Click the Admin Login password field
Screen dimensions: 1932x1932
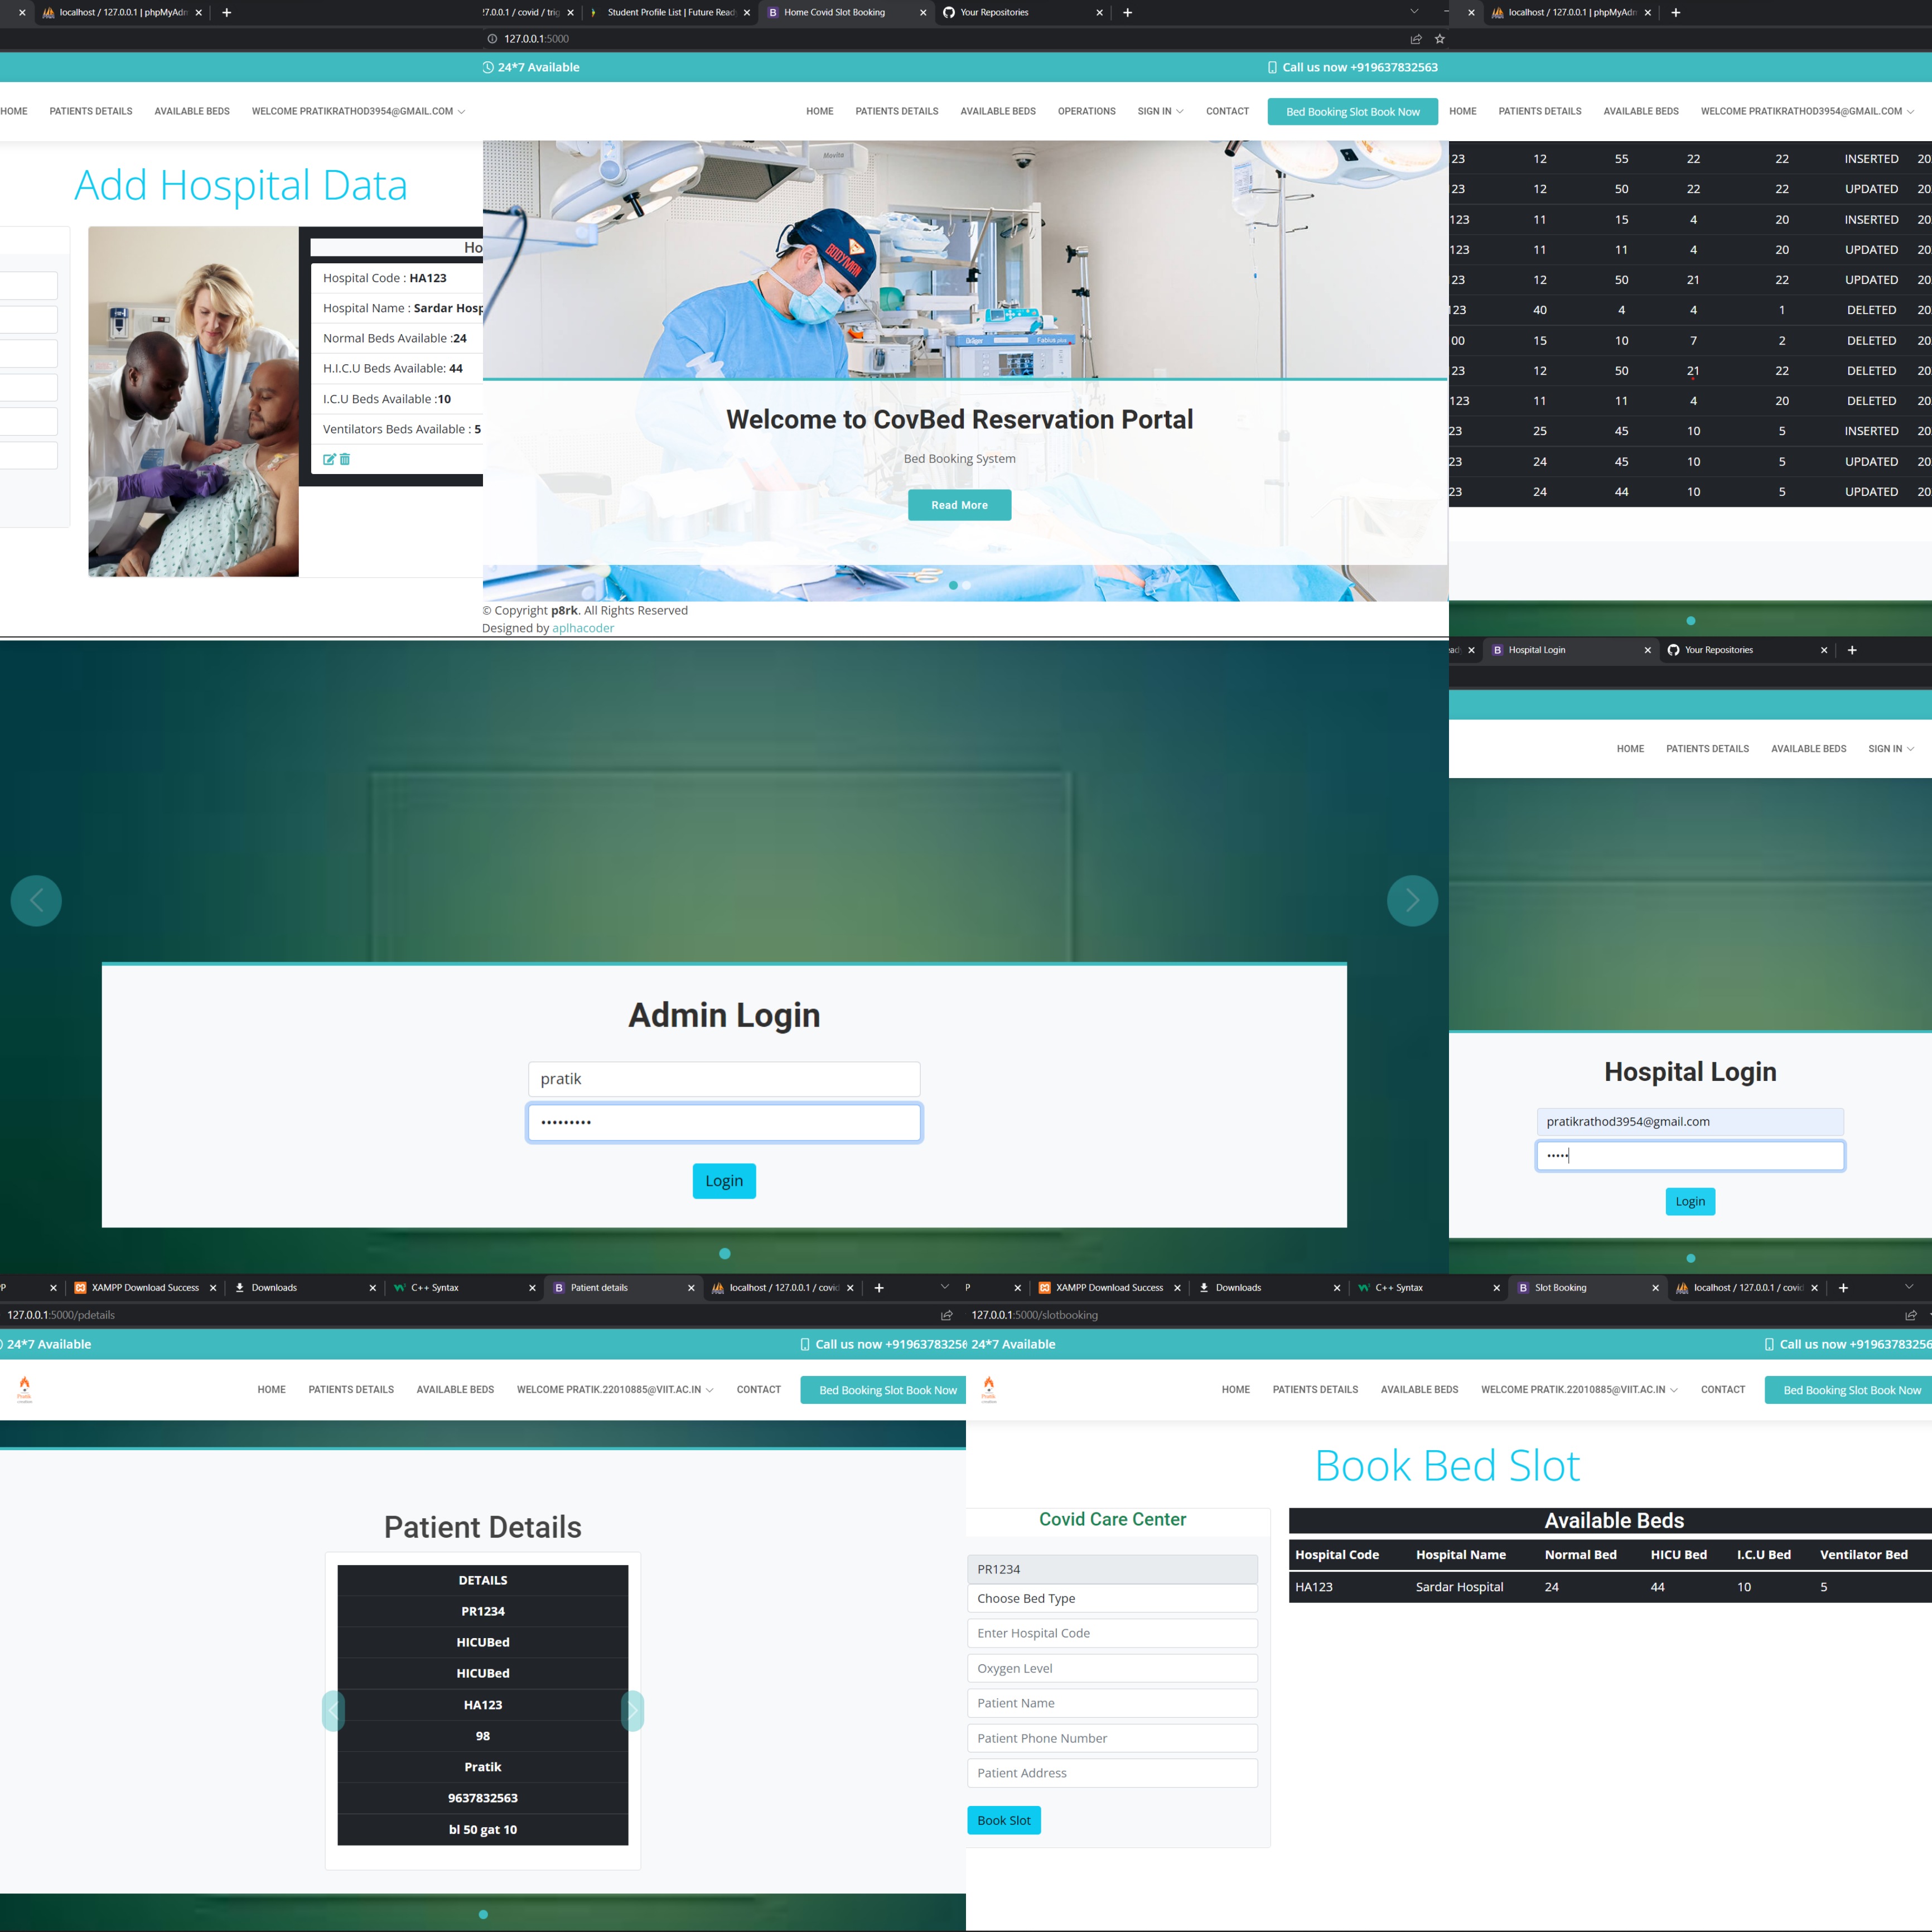pos(724,1122)
